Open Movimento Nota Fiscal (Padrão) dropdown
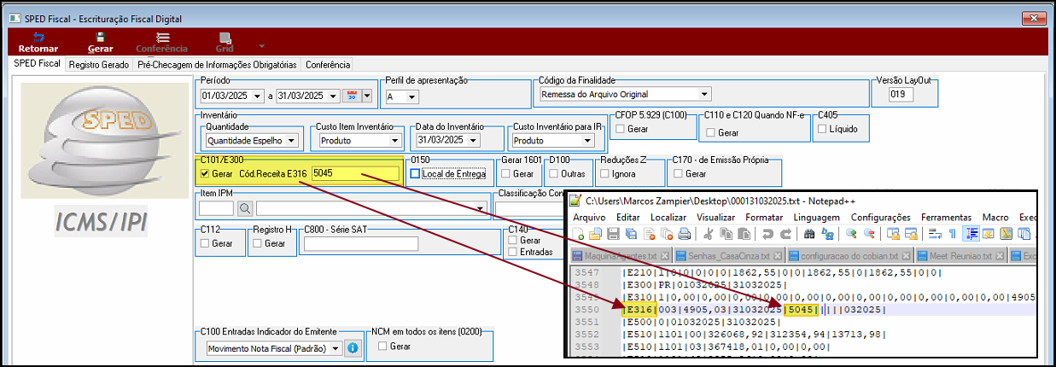 coord(335,348)
